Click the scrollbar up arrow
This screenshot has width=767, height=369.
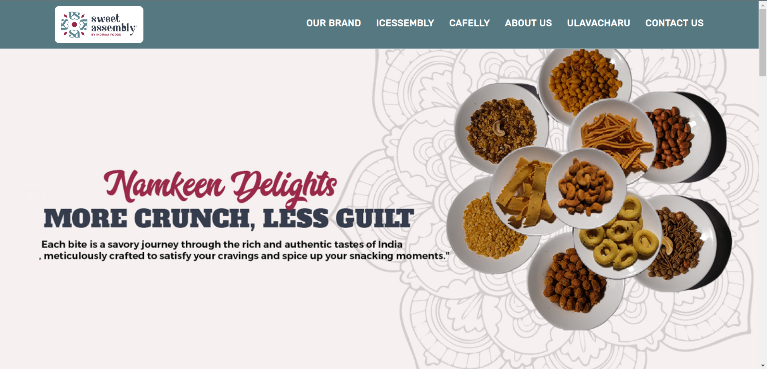point(763,5)
